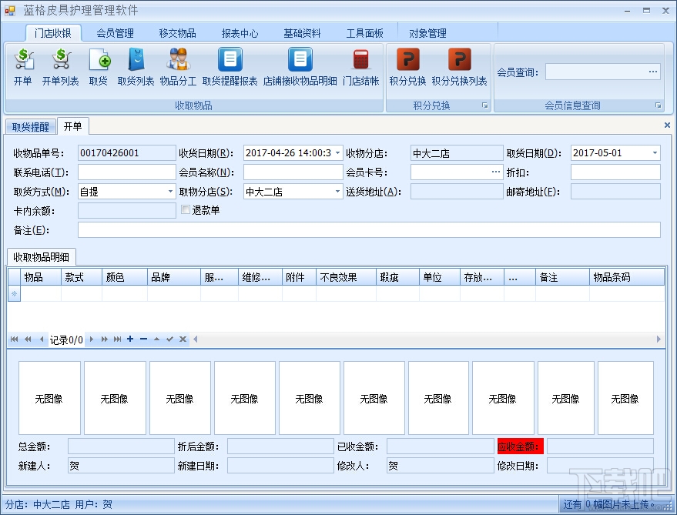This screenshot has width=677, height=515.
Task: Switch to the 会员管理 ribbon tab
Action: pyautogui.click(x=115, y=33)
